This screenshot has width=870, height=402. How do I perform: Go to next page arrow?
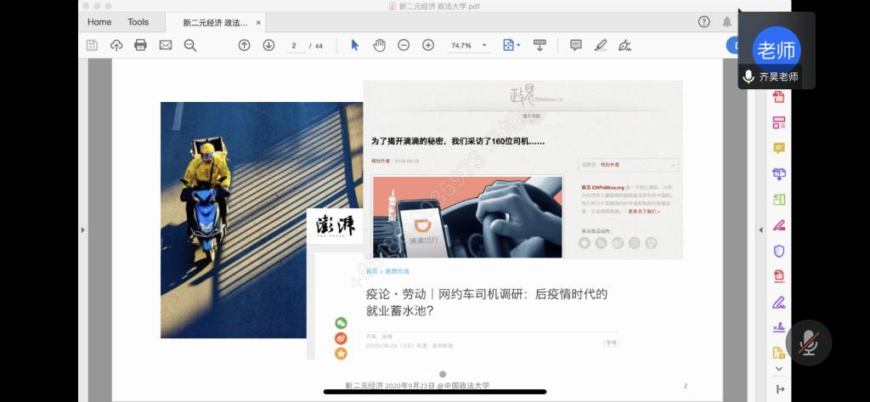[x=268, y=45]
